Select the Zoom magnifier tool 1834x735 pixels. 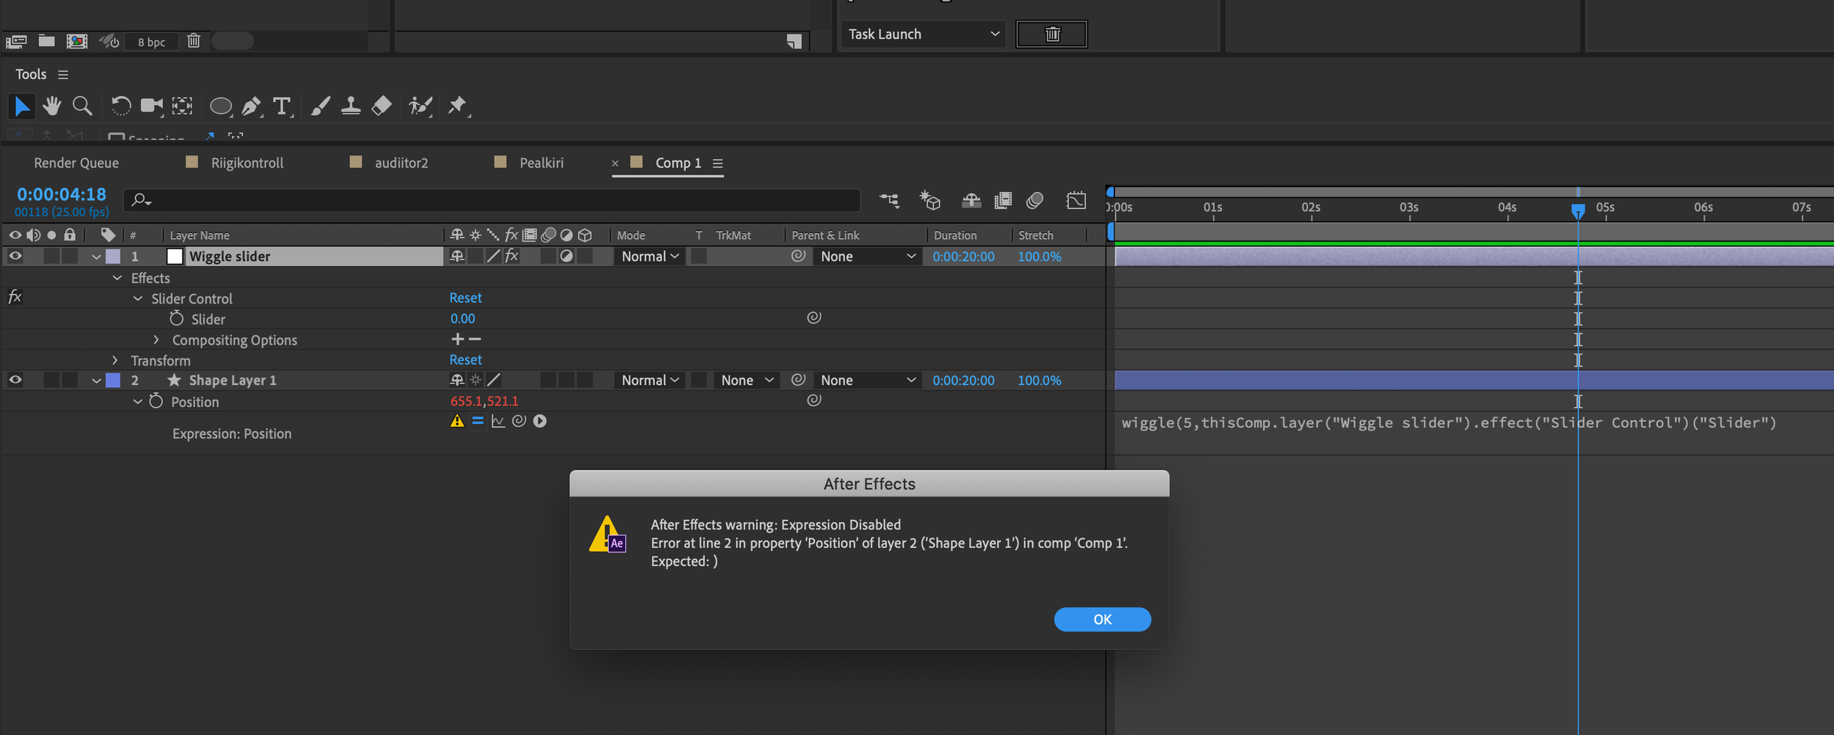pyautogui.click(x=82, y=106)
